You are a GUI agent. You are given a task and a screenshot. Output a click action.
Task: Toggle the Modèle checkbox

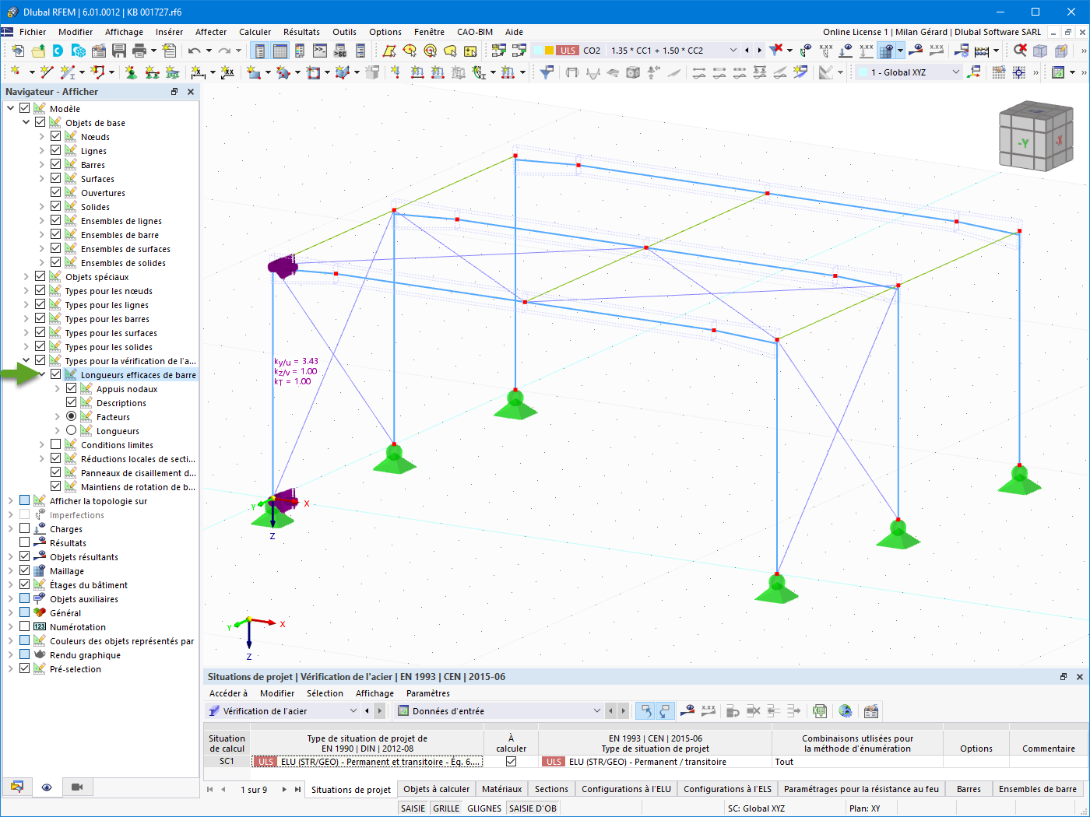click(x=25, y=108)
